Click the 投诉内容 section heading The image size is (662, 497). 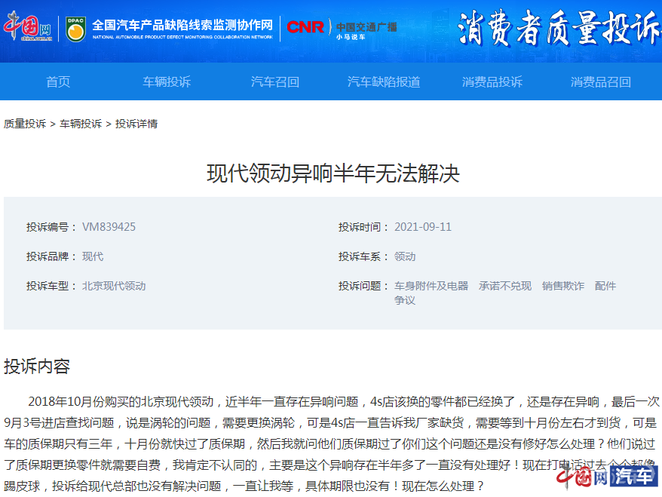37,367
